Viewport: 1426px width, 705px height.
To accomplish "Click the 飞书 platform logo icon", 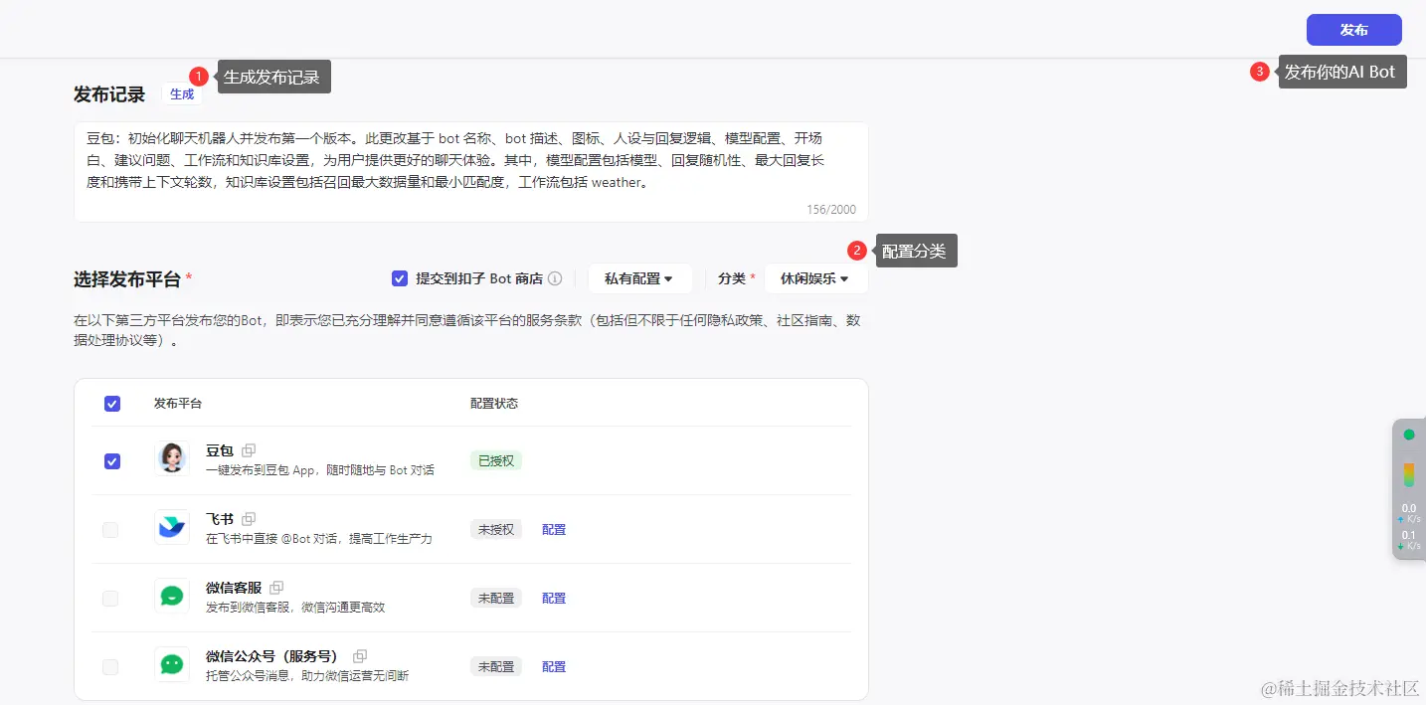I will click(172, 527).
